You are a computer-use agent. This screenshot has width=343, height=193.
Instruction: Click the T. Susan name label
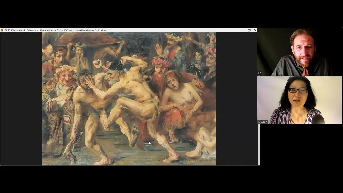[262, 122]
